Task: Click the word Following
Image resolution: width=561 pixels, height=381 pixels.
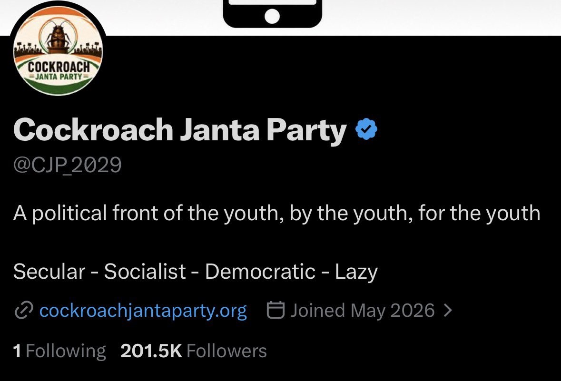Action: pyautogui.click(x=66, y=351)
